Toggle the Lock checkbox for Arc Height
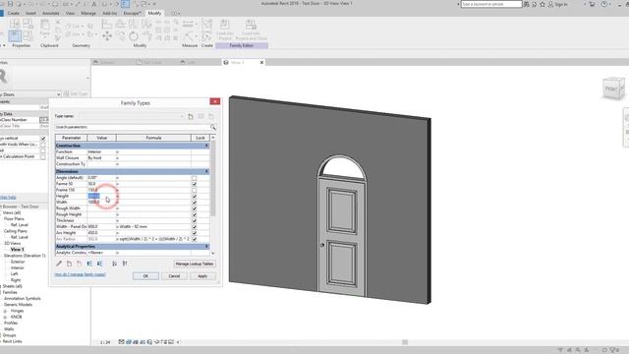 pos(195,233)
